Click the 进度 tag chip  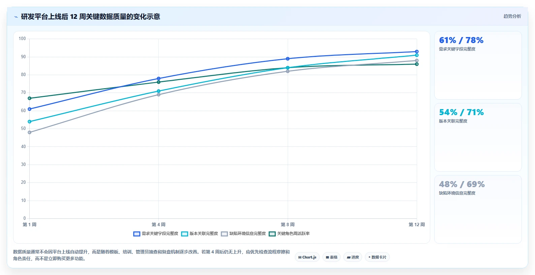click(353, 257)
